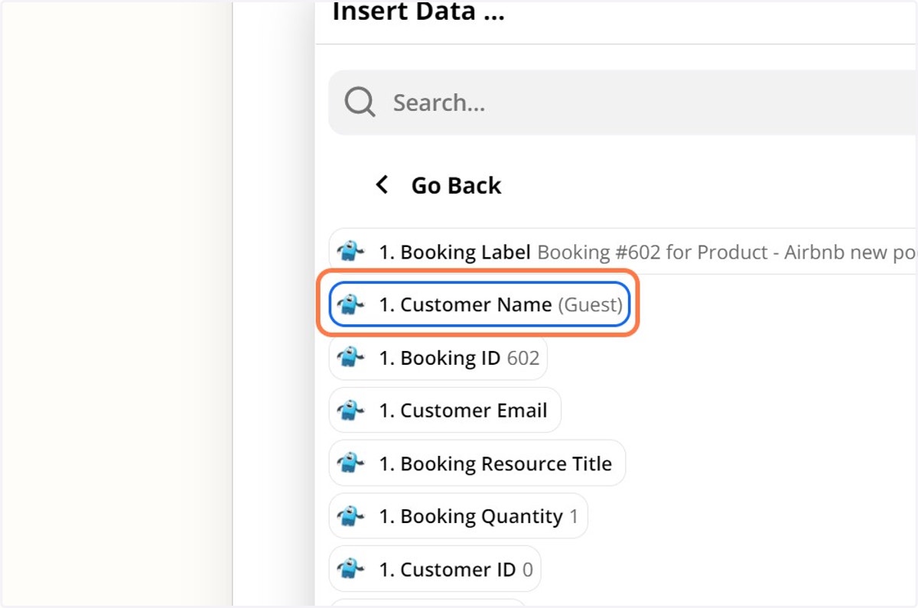Click the app icon beside Booking ID

tap(350, 357)
